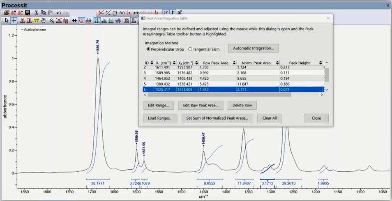Toggle highlighted red peak area toolbar button
The height and width of the screenshot is (201, 392).
[x=134, y=21]
